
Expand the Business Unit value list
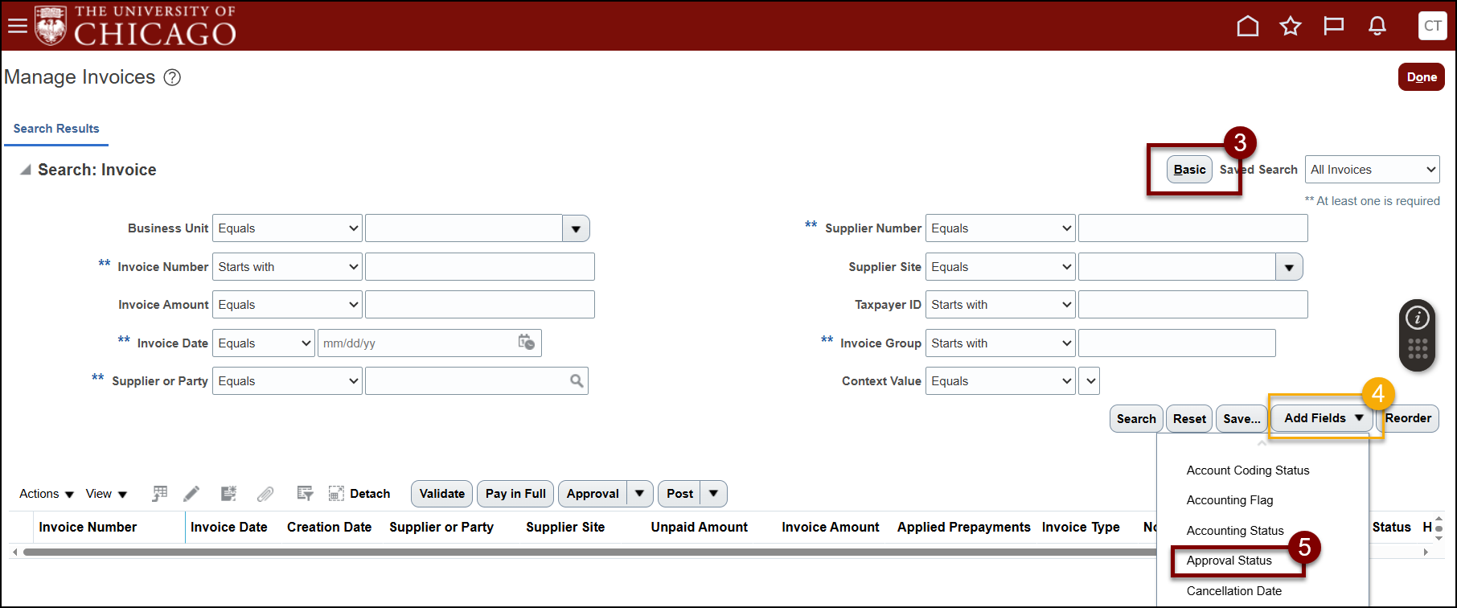[x=576, y=228]
